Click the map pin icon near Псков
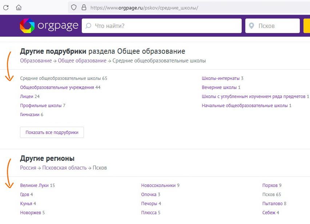Screen dimensions: 310x224 point(251,26)
